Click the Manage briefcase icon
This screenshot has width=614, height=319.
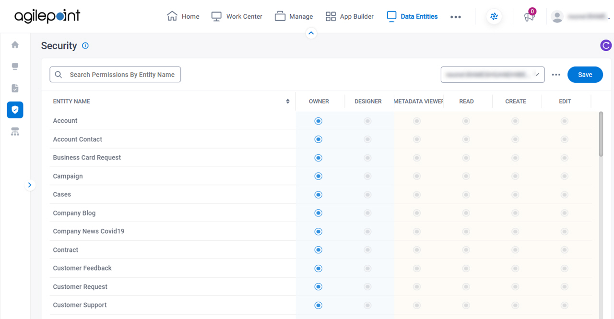pyautogui.click(x=280, y=16)
